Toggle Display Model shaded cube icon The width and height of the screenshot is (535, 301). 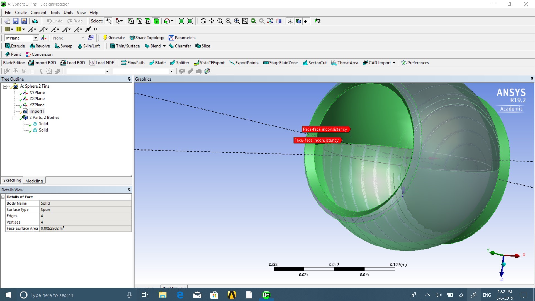(298, 21)
